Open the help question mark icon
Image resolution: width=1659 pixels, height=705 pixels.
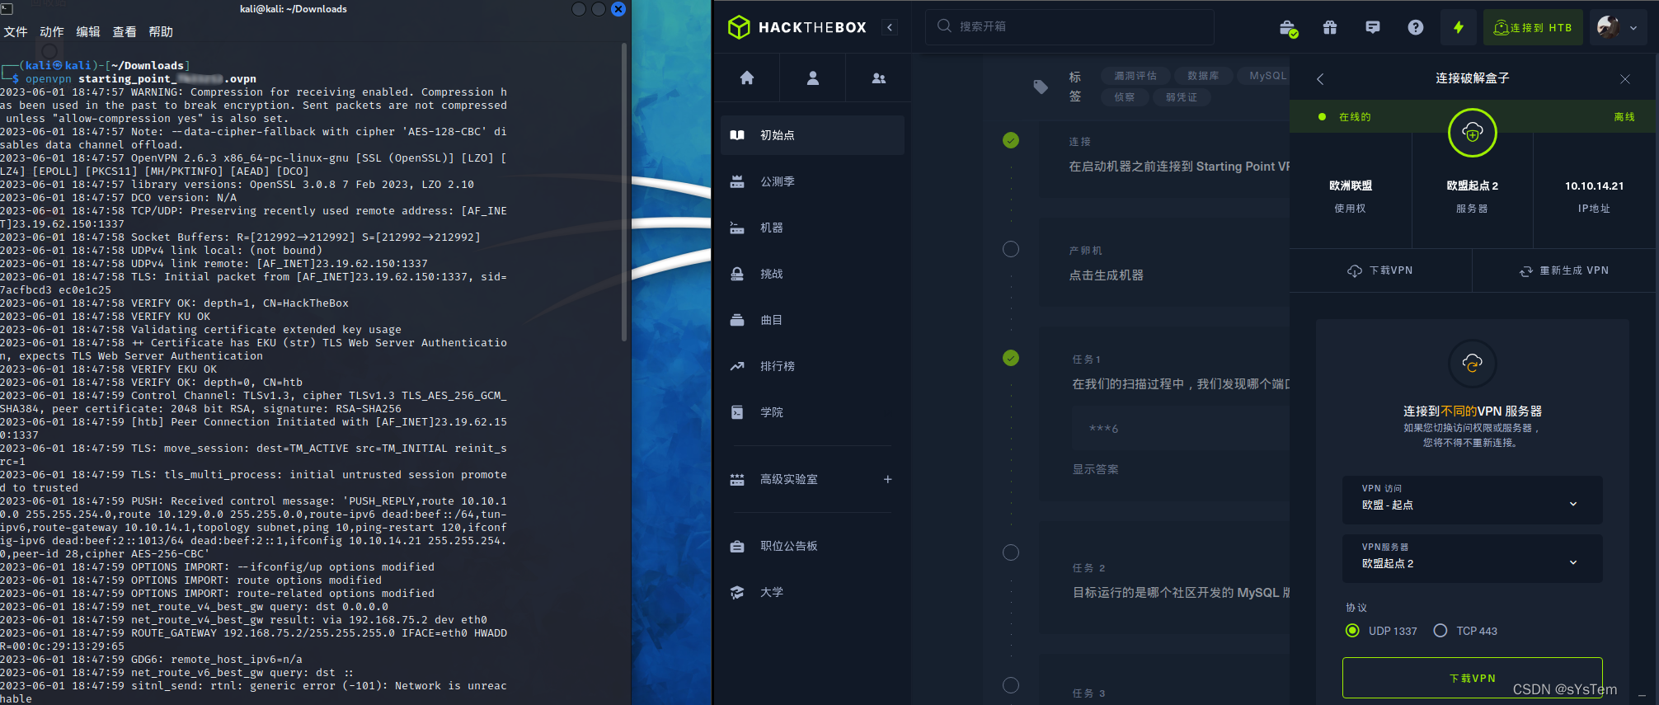pyautogui.click(x=1416, y=27)
